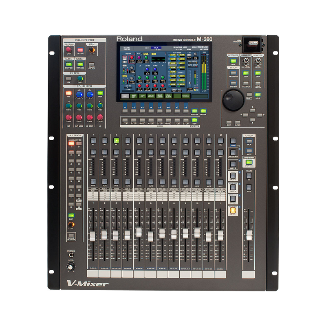326x326 pixels.
Task: Tap the green Equalizer DISP button
Action: [x=100, y=93]
